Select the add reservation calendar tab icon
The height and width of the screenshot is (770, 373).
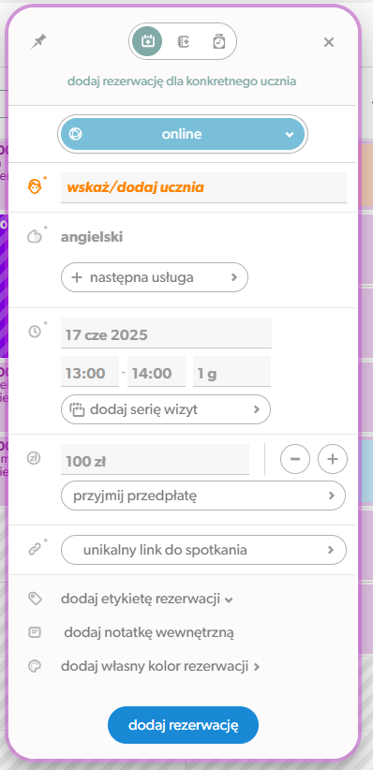(x=147, y=42)
